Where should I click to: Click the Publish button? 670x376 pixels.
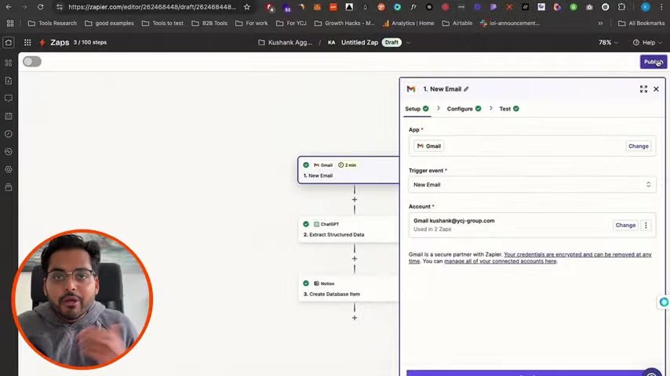tap(653, 62)
